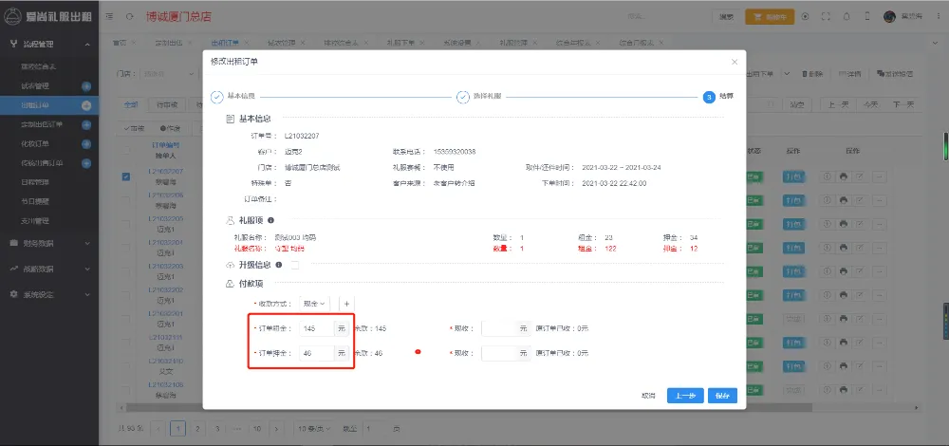Click the info icon next to 礼服项
The height and width of the screenshot is (446, 949).
pyautogui.click(x=271, y=220)
